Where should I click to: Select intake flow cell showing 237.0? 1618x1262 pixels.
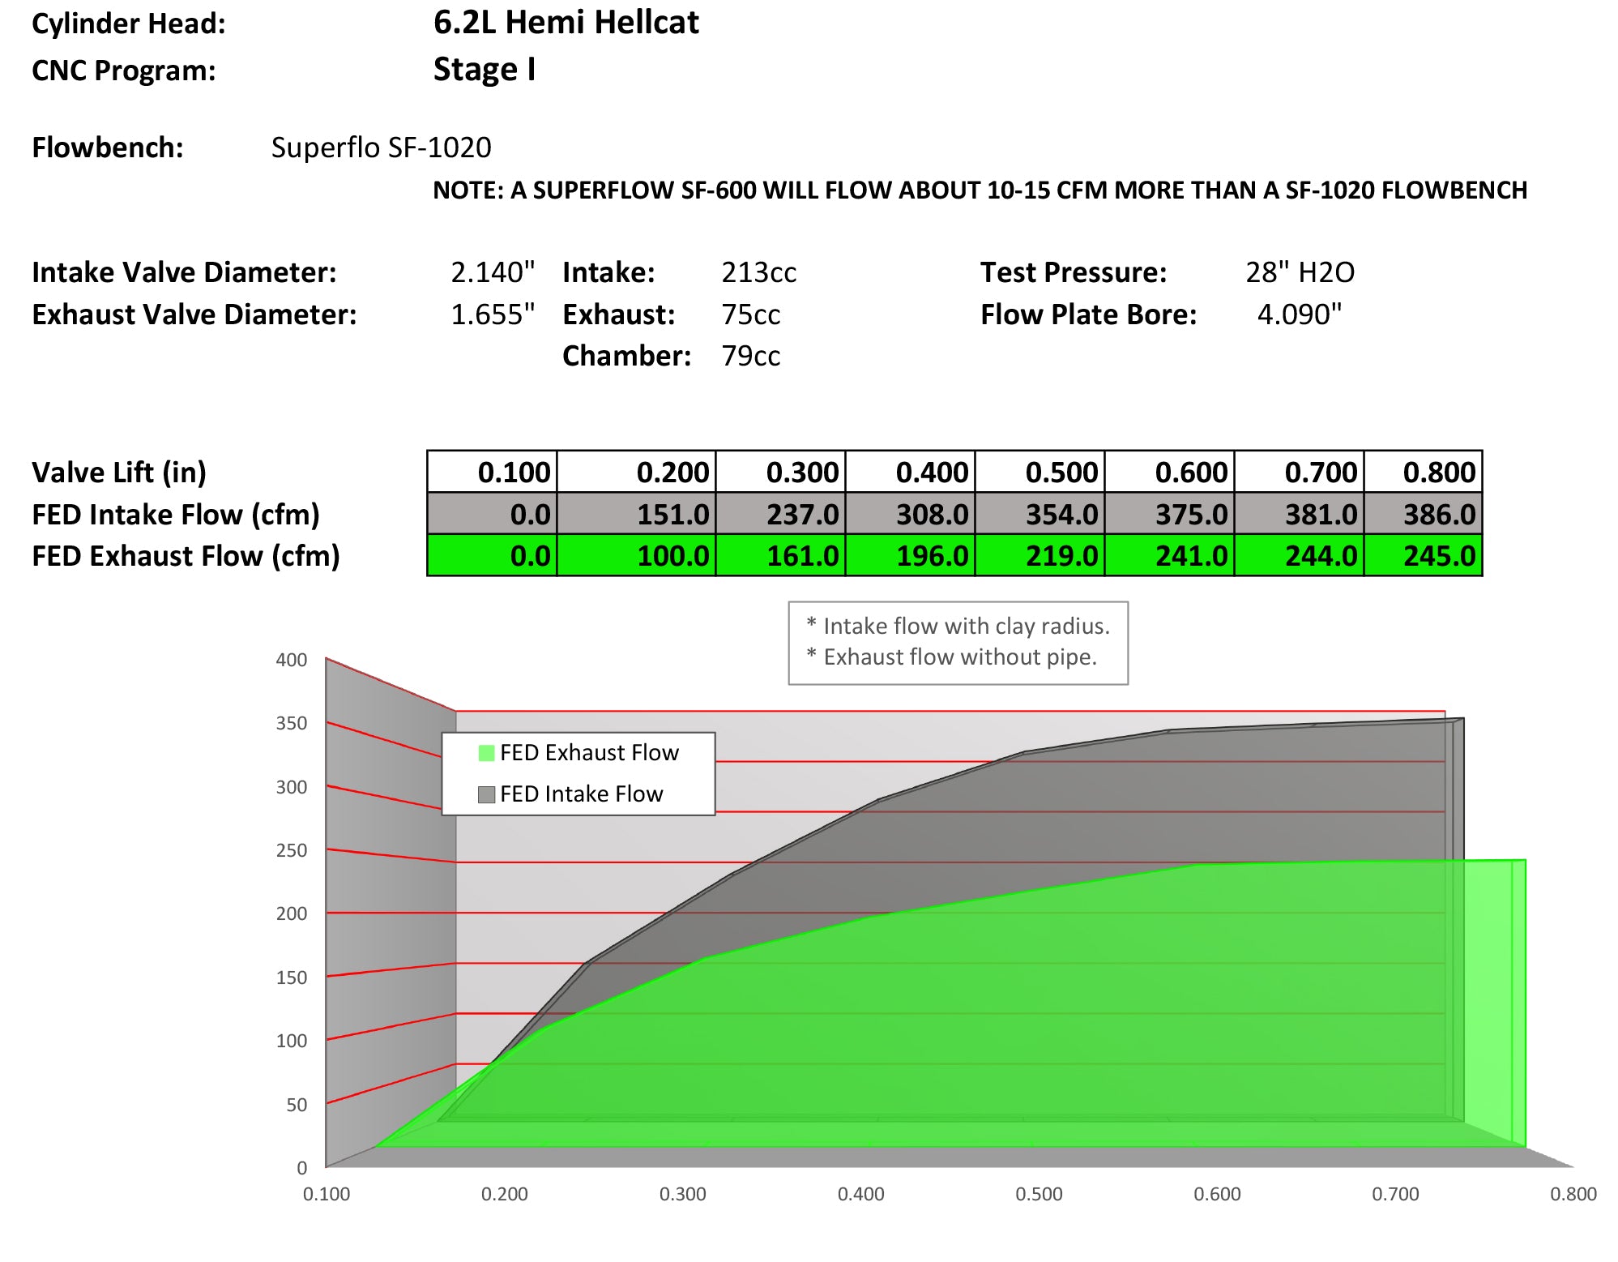(x=781, y=514)
